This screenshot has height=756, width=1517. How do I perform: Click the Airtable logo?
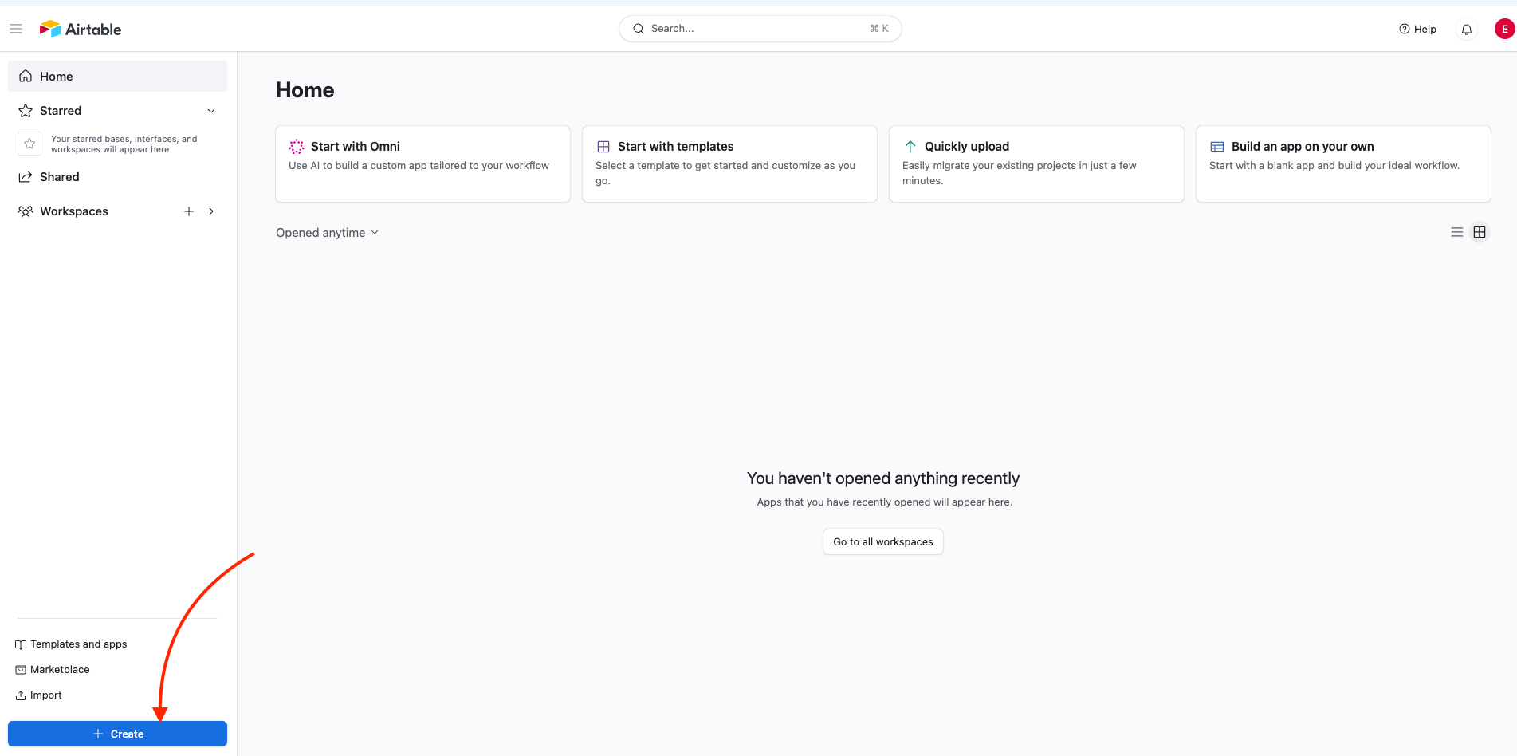point(80,28)
